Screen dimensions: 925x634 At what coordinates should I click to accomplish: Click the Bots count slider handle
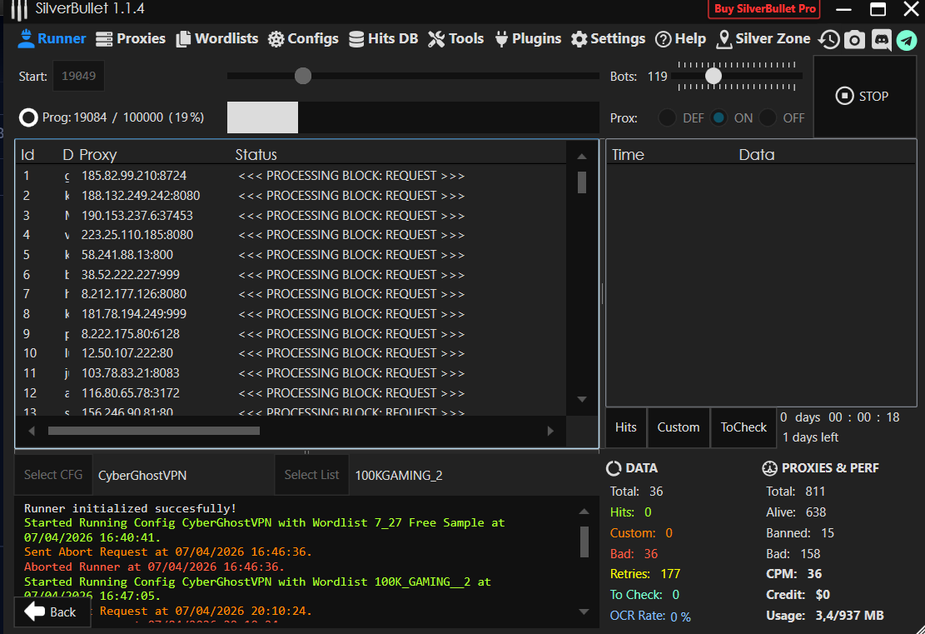coord(713,76)
